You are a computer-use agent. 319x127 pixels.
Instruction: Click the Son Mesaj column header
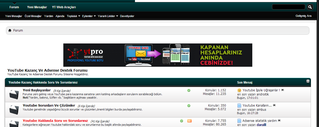(x=245, y=82)
